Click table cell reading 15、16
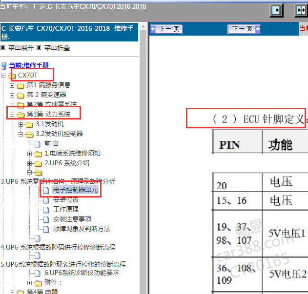 click(x=238, y=200)
